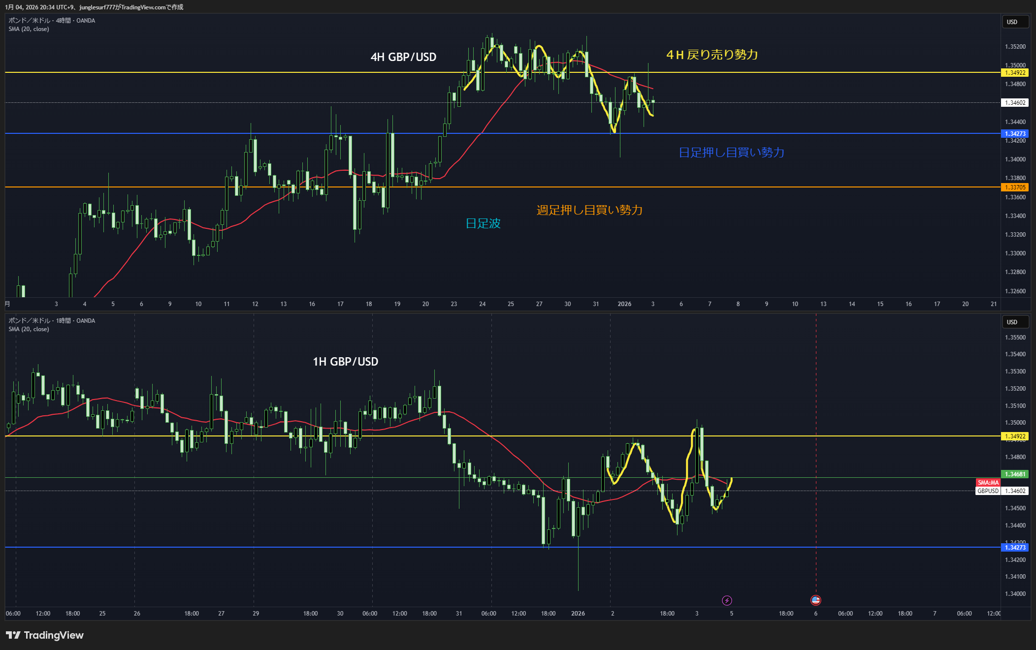Select the SMA (20, close) legend on 4H chart
This screenshot has width=1036, height=650.
tap(29, 29)
